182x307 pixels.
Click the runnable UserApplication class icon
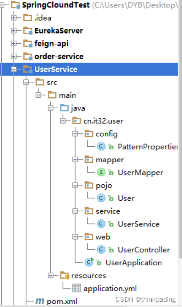point(89,262)
